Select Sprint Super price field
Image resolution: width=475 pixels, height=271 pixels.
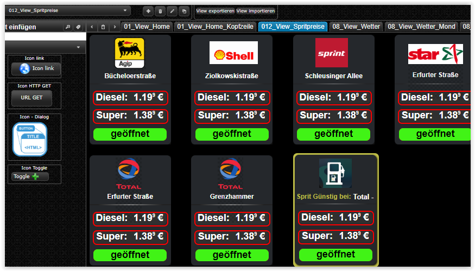tap(334, 116)
